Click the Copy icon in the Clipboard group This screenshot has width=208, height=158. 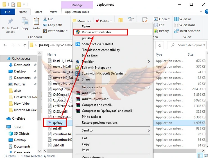pos(25,21)
